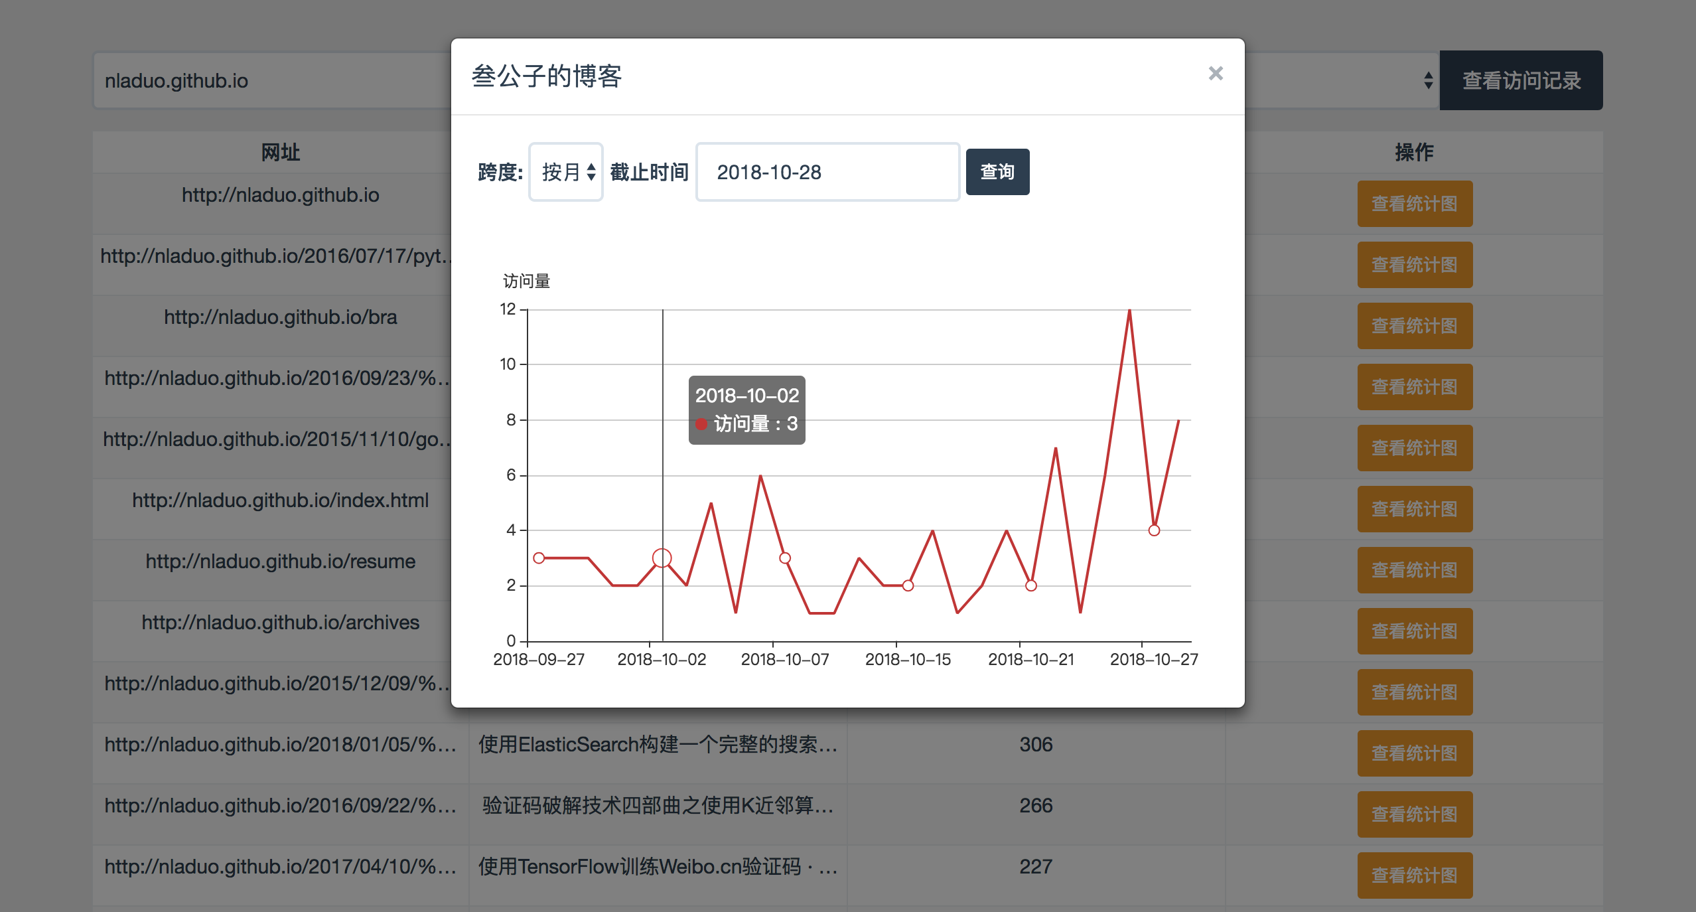The width and height of the screenshot is (1696, 912).
Task: Click the highlighted 2018-10-02 chart data point
Action: (662, 558)
